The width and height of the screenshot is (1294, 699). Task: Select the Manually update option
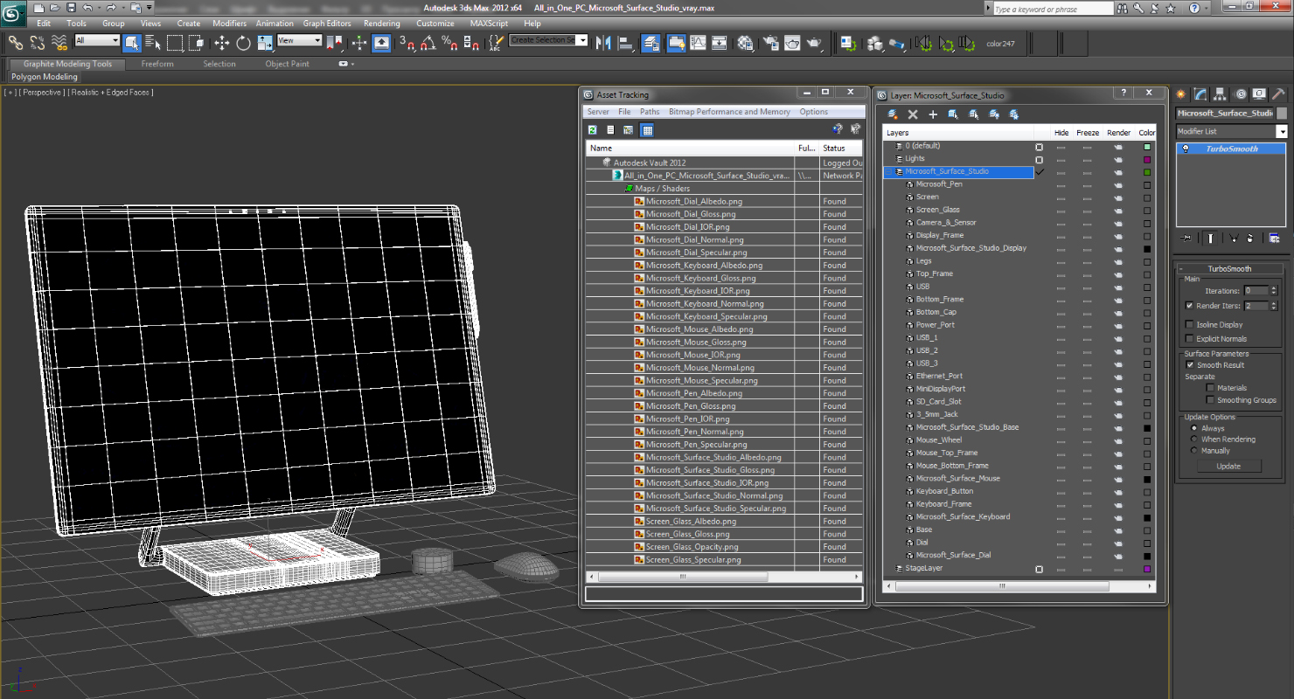click(1194, 451)
